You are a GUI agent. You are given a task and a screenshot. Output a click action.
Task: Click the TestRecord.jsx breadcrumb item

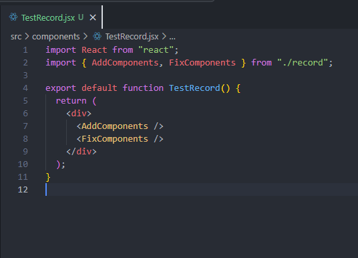click(132, 37)
